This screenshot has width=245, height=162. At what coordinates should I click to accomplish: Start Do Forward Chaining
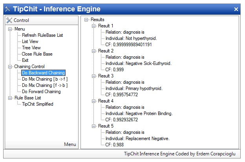click(41, 92)
